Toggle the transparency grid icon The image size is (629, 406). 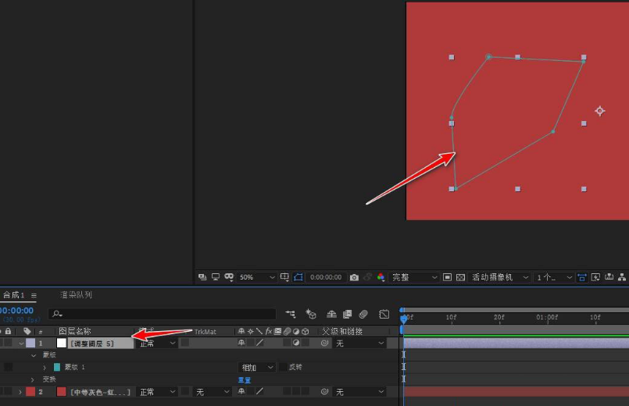[x=460, y=277]
